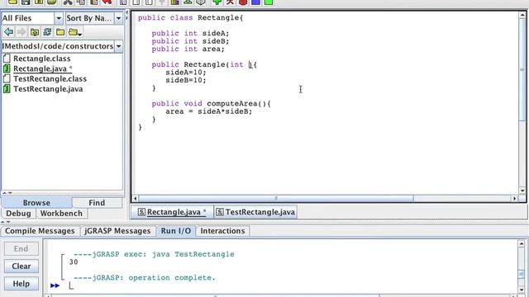Open the Debug tab

[18, 214]
